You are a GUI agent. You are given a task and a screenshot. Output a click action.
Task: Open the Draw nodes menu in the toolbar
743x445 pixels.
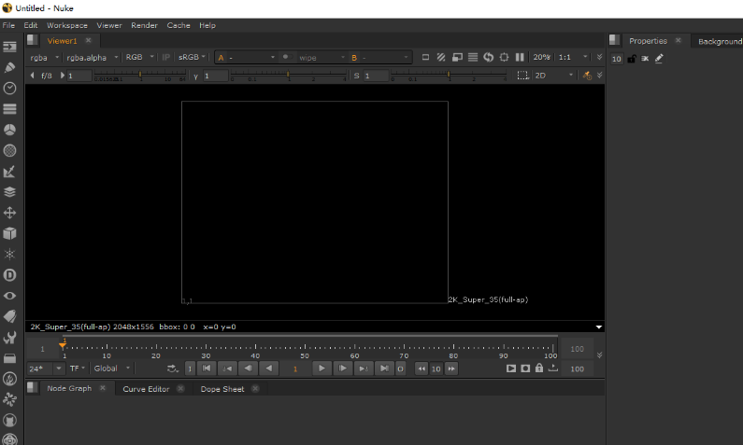(x=10, y=67)
